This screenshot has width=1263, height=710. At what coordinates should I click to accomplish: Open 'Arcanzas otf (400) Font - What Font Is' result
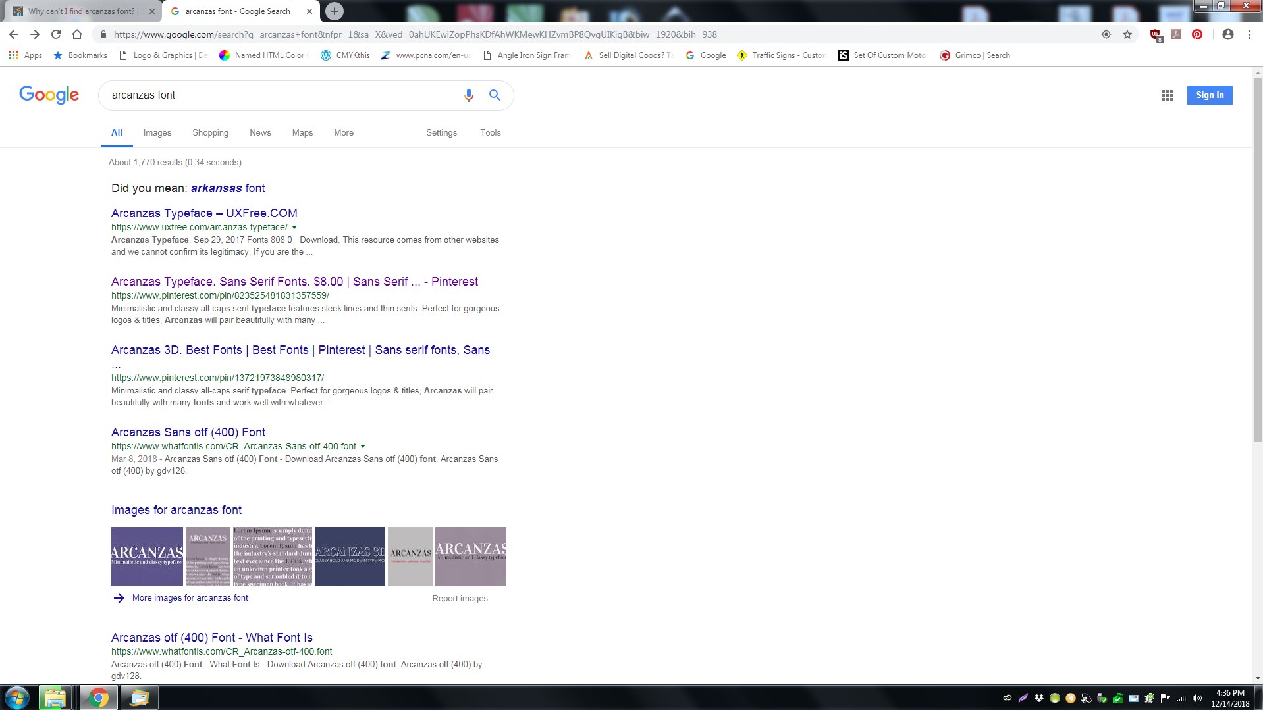tap(212, 638)
